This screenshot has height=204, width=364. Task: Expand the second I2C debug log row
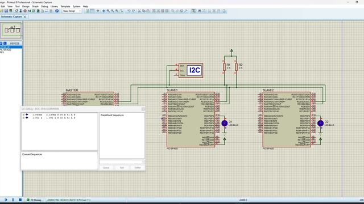point(23,118)
